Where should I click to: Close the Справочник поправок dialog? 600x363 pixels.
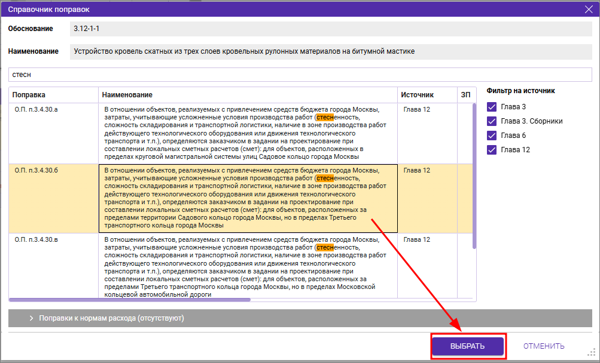tap(588, 8)
